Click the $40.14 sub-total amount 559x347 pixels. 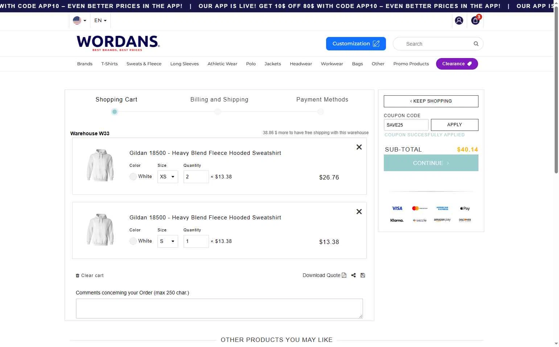pos(468,149)
